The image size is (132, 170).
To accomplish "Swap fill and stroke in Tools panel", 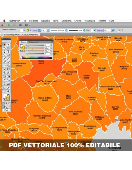I will coord(9,95).
